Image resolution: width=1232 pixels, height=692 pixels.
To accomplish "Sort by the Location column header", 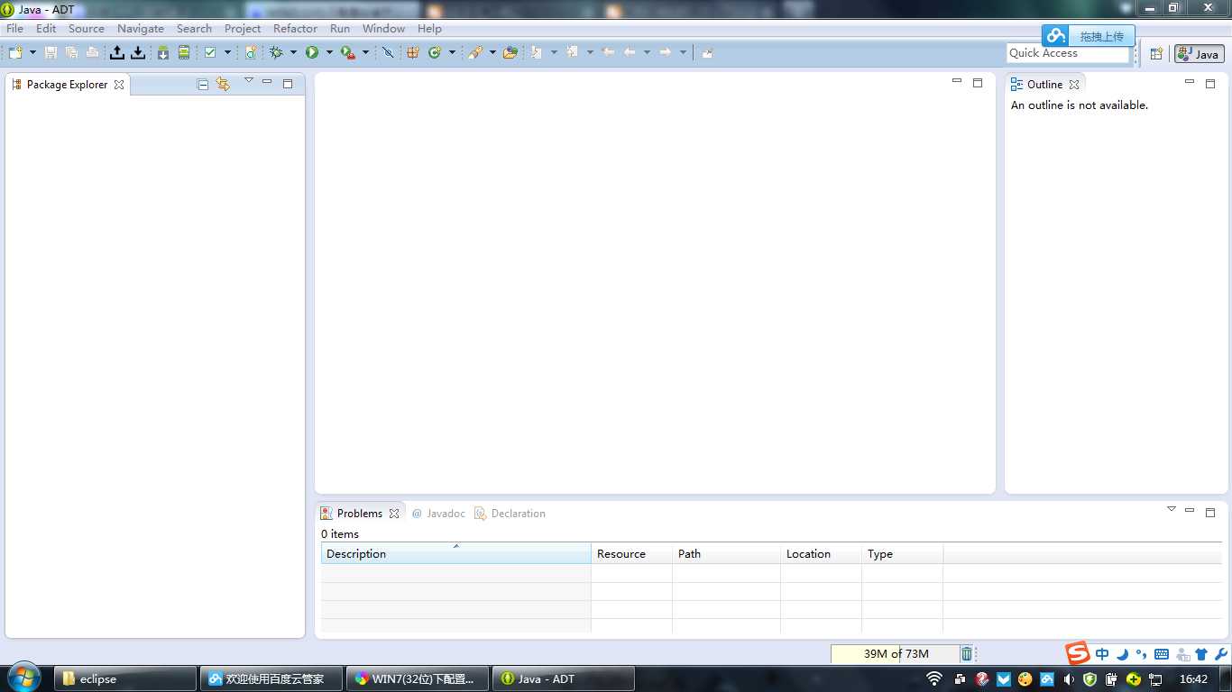I will click(821, 553).
